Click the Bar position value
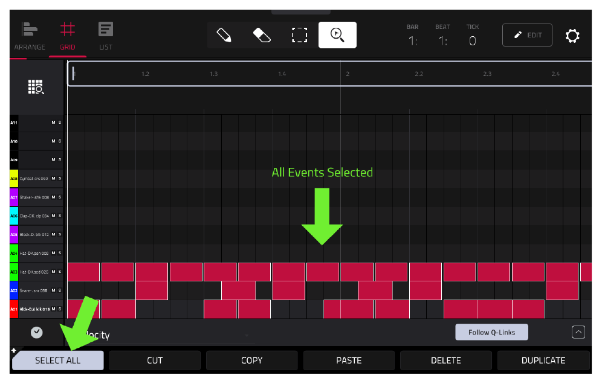This screenshot has width=602, height=384. coord(413,40)
